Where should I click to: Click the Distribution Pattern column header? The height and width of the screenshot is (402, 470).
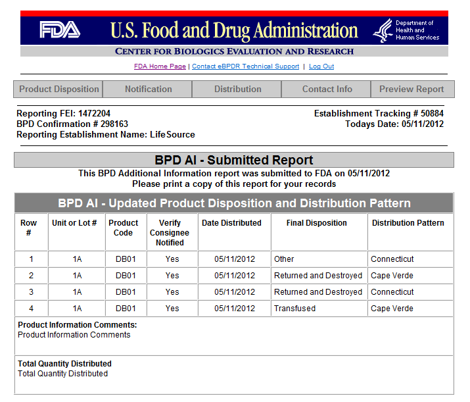click(408, 223)
